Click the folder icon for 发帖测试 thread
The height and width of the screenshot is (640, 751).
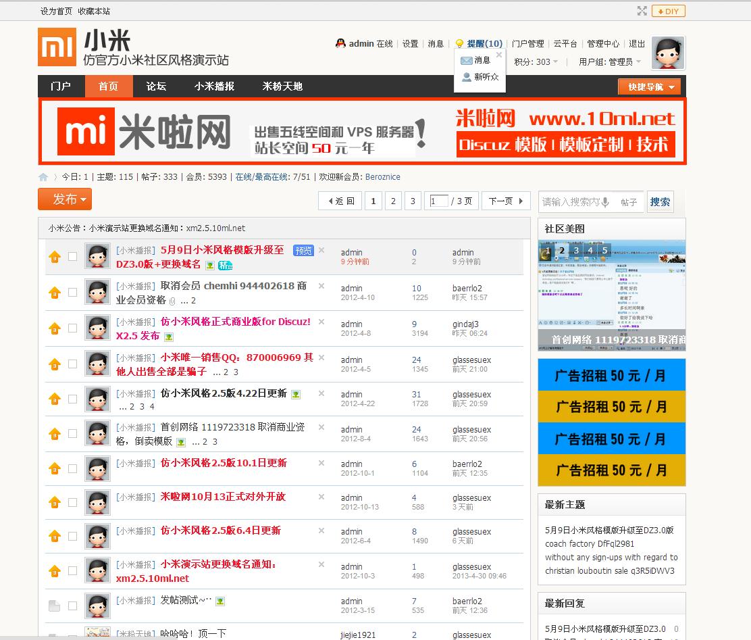[x=55, y=606]
